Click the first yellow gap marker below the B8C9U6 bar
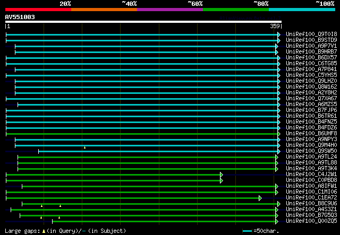Viewport: 340px width, 235px height. coord(41,206)
